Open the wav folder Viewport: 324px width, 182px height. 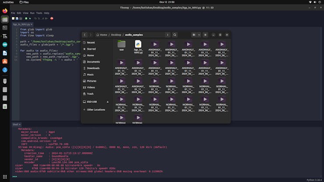[x=121, y=44]
